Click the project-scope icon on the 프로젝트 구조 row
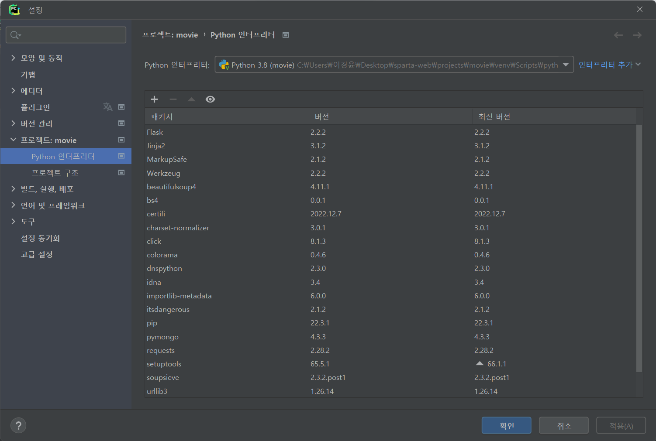656x441 pixels. pyautogui.click(x=121, y=173)
